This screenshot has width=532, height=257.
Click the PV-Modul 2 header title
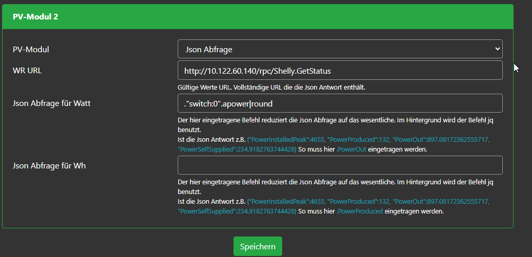coord(35,16)
